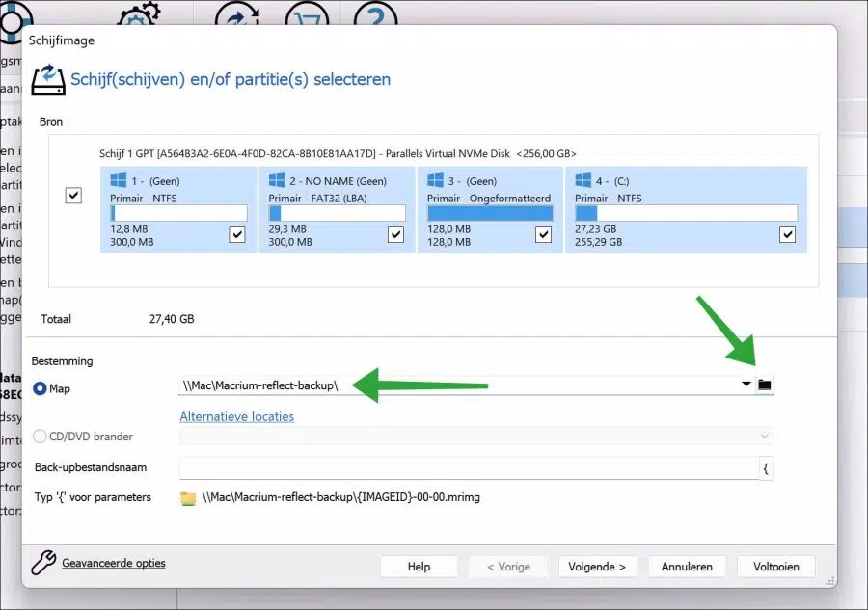Click the resize grip at dialog corner
This screenshot has width=868, height=610.
pyautogui.click(x=829, y=581)
